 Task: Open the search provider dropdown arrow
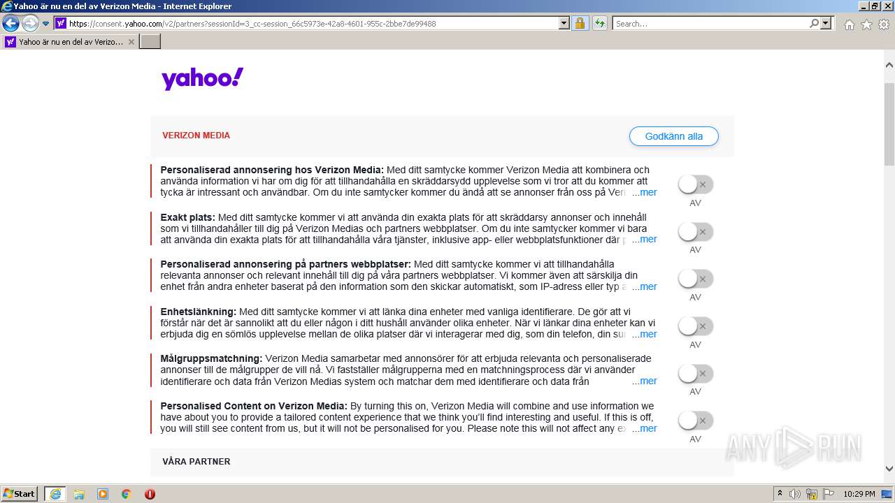tap(826, 23)
